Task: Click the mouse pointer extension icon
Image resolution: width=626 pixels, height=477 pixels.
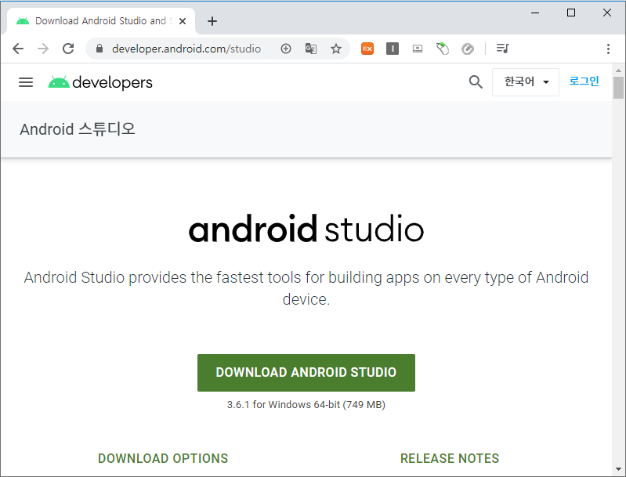Action: 443,49
